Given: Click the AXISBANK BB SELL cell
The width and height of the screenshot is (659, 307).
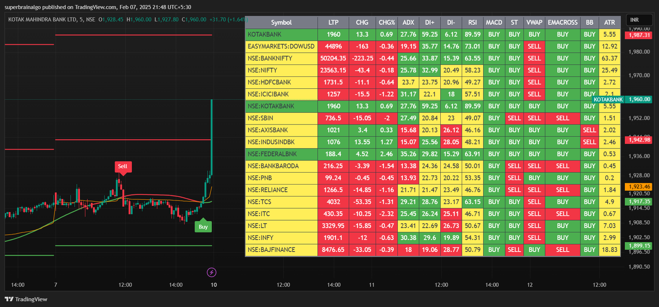Looking at the screenshot, I should point(589,130).
